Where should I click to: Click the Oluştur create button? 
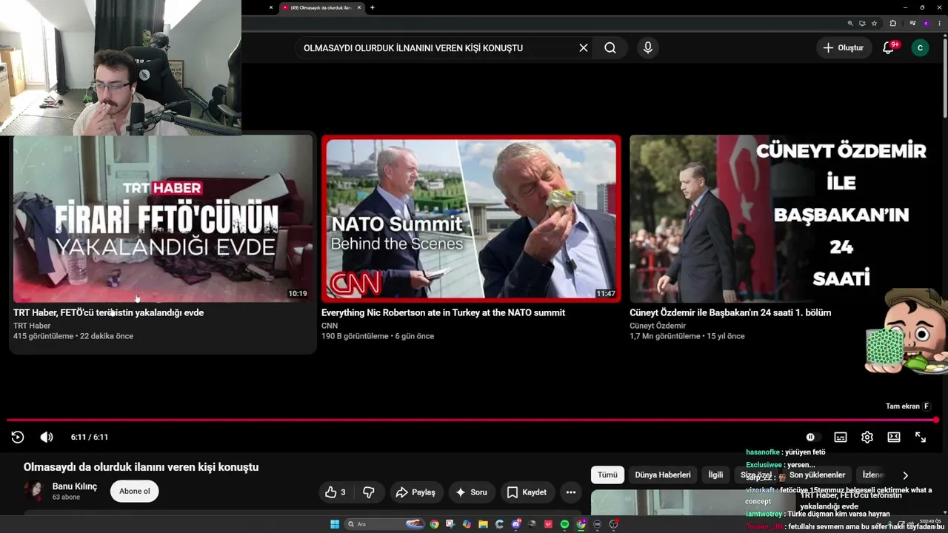tap(844, 47)
